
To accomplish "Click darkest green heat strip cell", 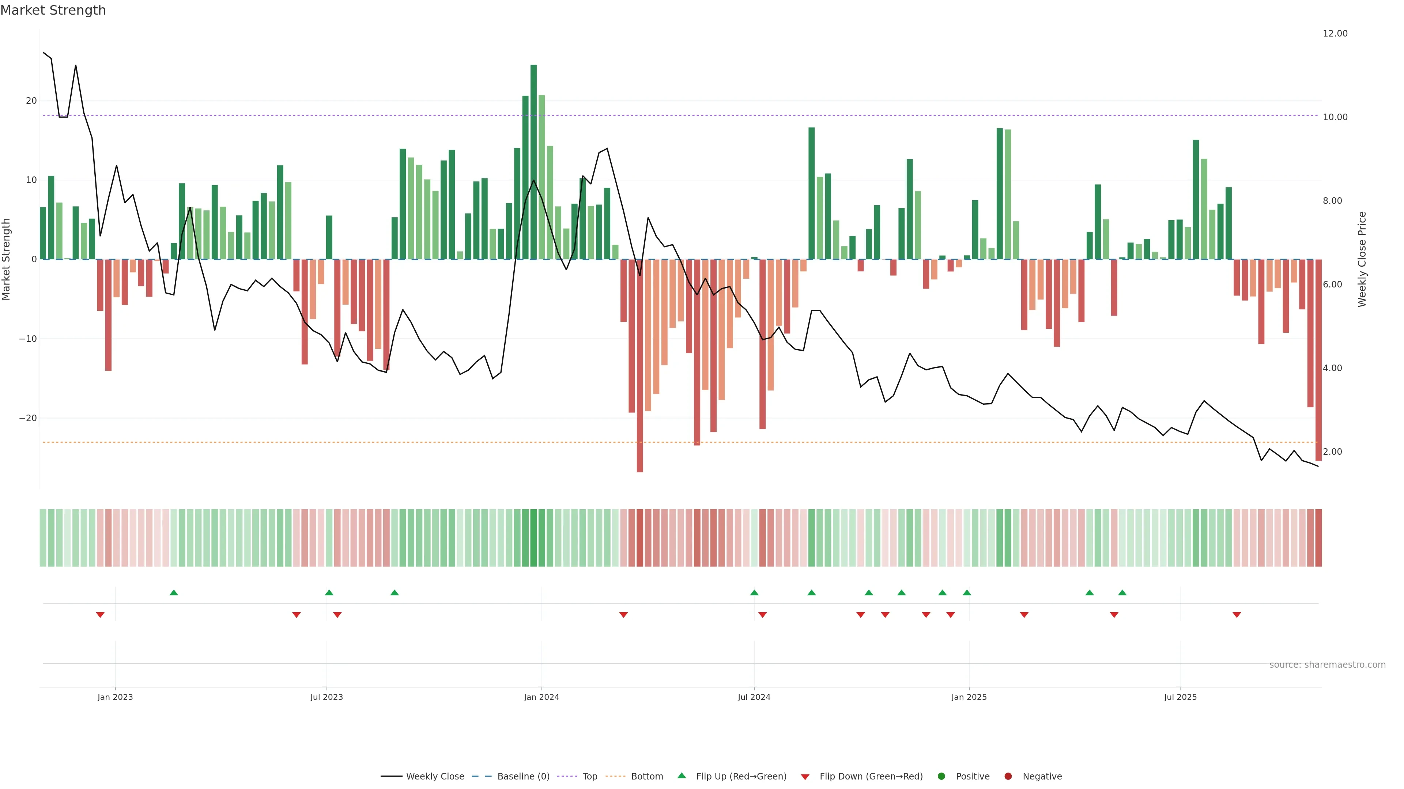I will 533,538.
